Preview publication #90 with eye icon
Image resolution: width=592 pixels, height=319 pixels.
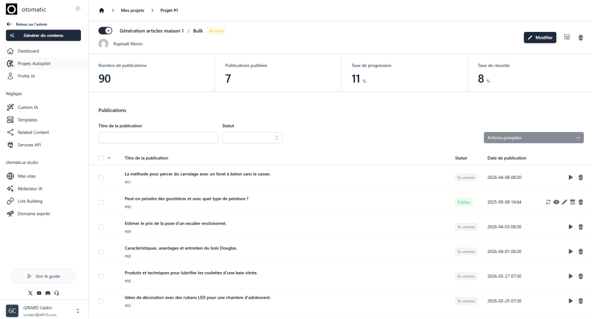point(556,202)
